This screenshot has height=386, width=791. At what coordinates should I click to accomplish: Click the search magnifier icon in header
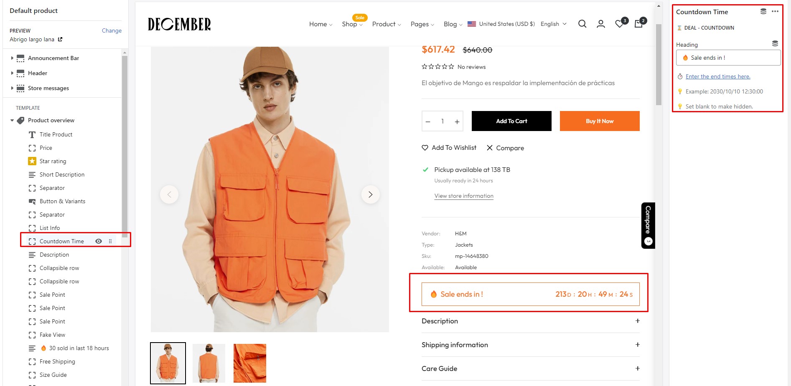click(x=582, y=24)
